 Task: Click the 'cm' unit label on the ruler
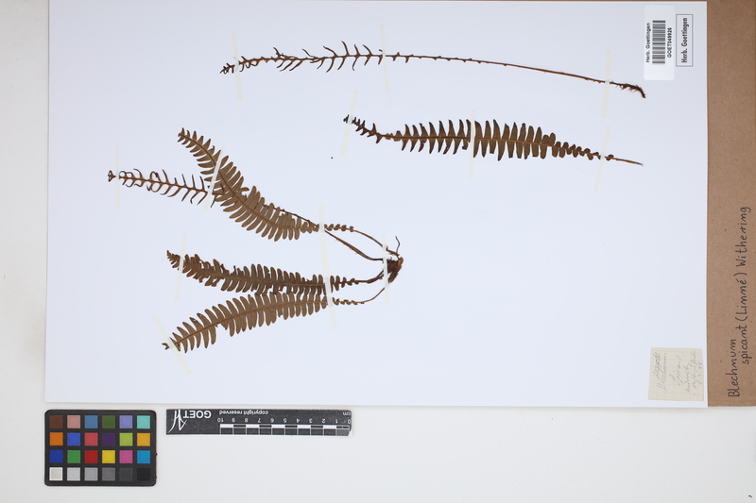(x=346, y=414)
